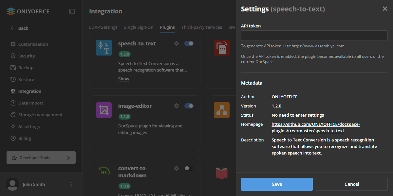Click the speech-to-text plugin title

[137, 43]
